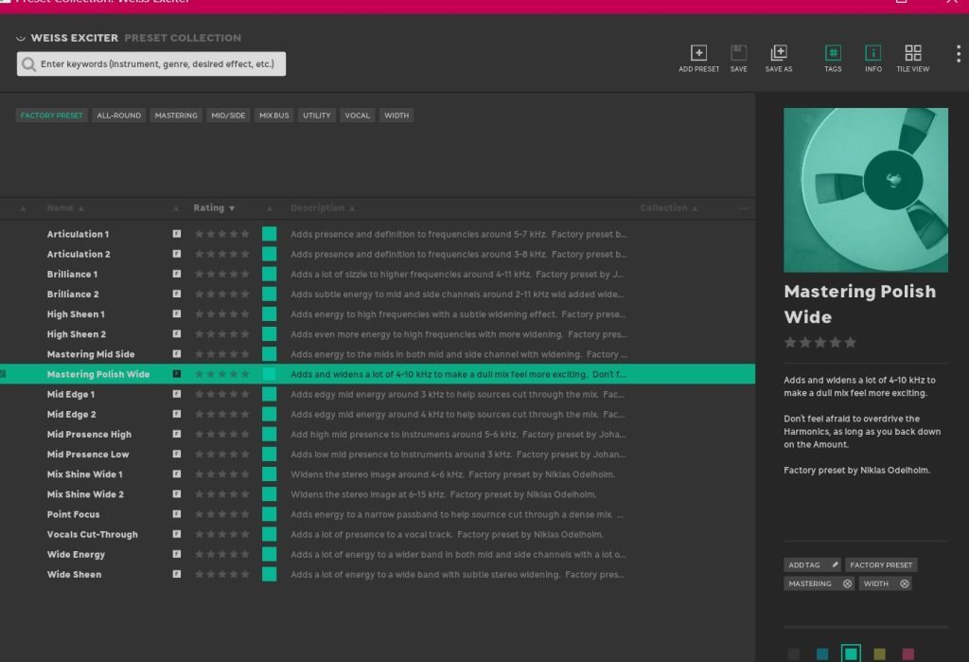Screen dimensions: 969x662
Task: Filter presets by VOCAL tag
Action: 357,116
